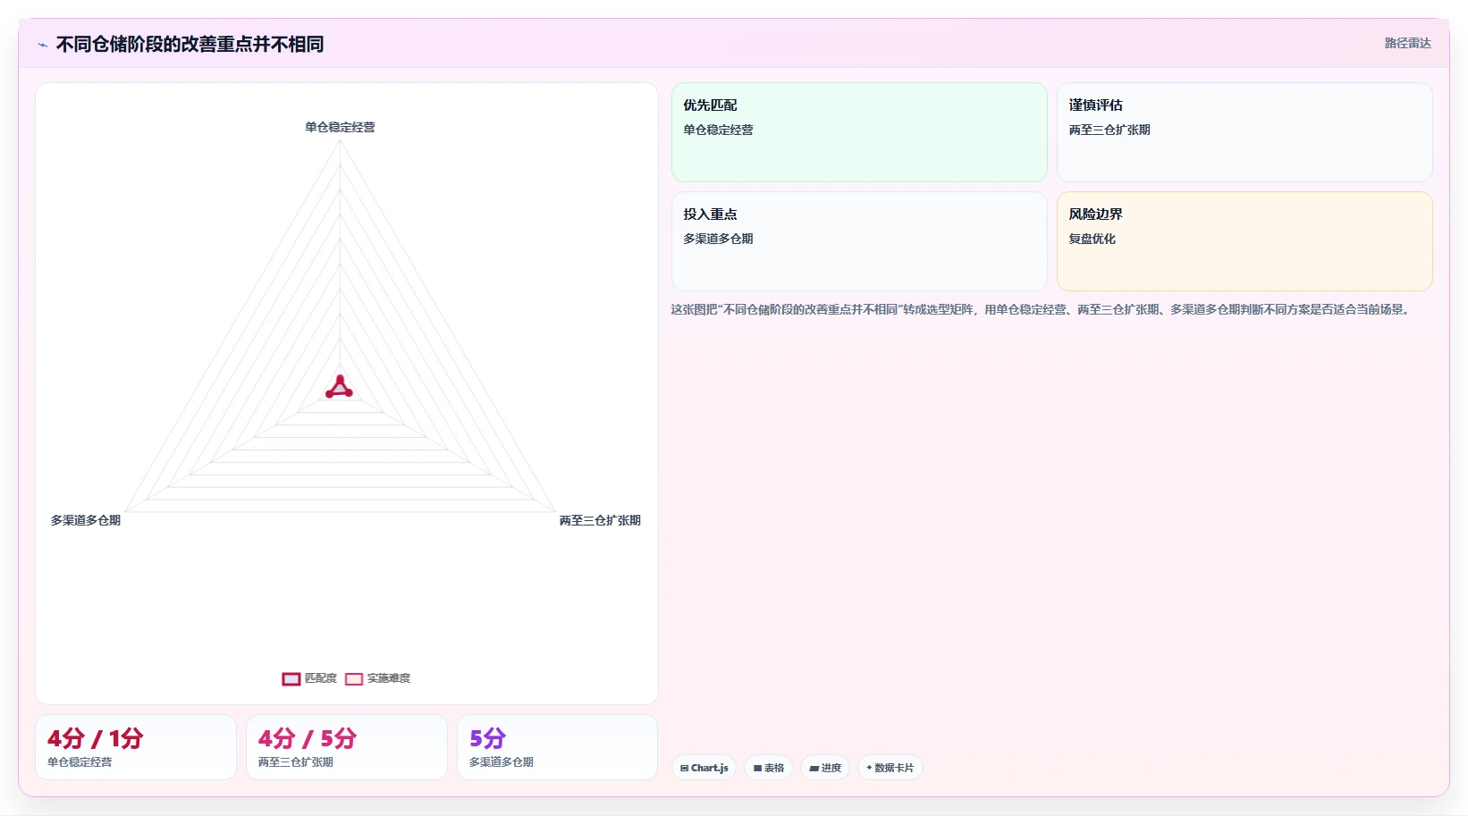Select the 4分 / 5分 score card
The height and width of the screenshot is (816, 1468).
click(347, 747)
